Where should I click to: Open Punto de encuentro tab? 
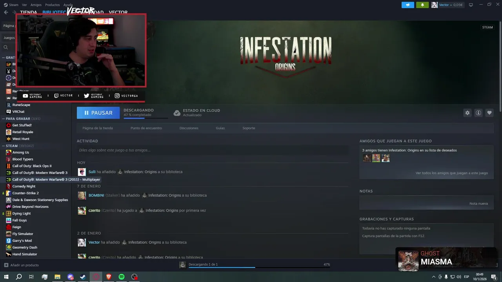tap(146, 128)
